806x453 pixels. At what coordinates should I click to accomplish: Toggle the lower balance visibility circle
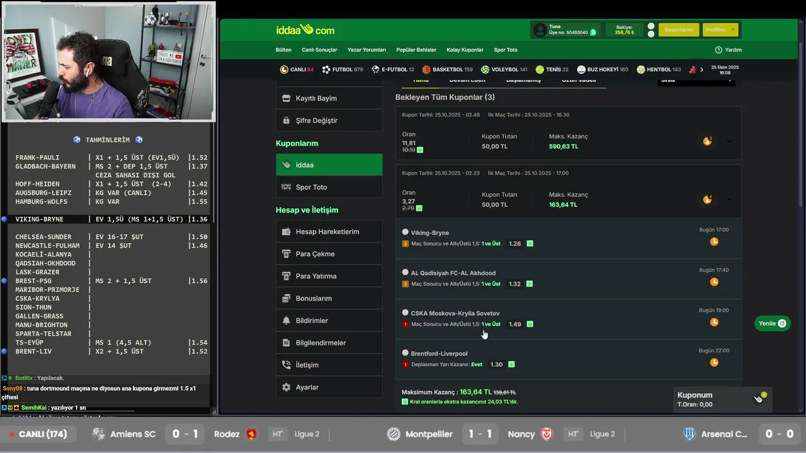651,34
